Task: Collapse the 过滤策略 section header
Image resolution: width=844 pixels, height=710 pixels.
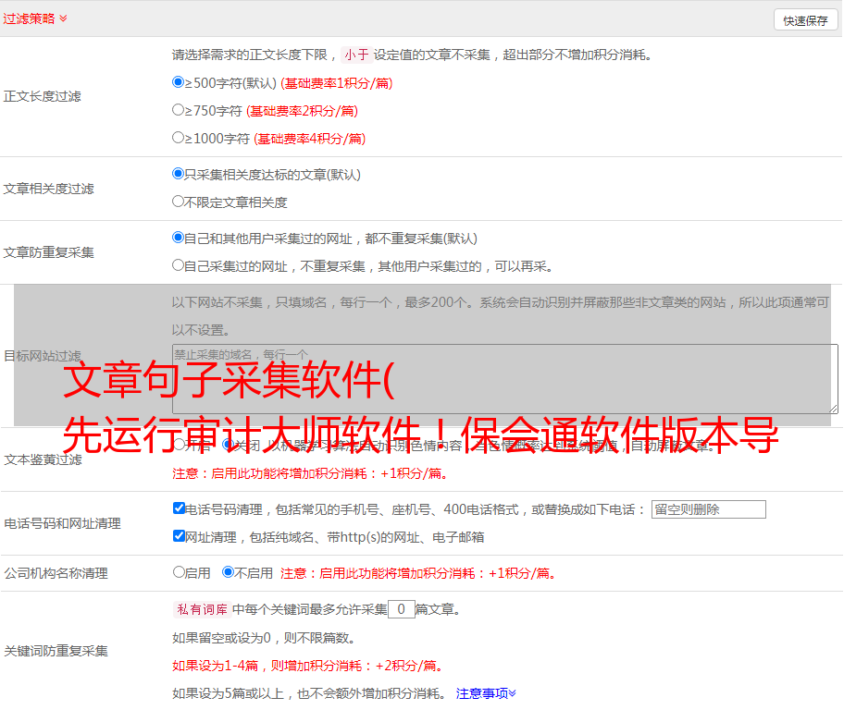Action: 35,18
